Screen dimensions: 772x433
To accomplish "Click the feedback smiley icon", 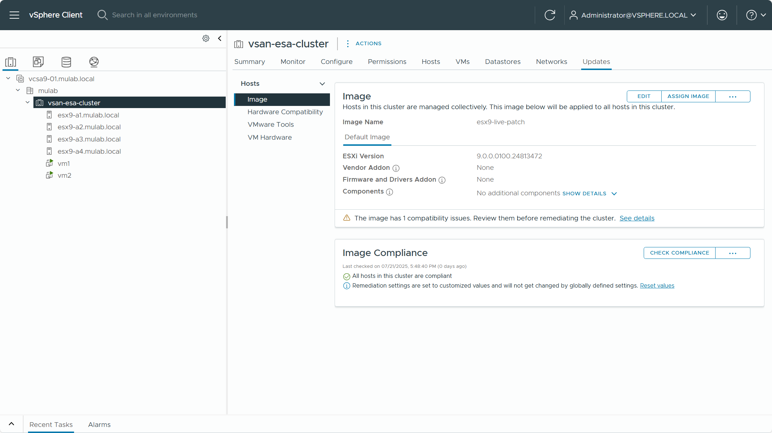I will point(722,15).
